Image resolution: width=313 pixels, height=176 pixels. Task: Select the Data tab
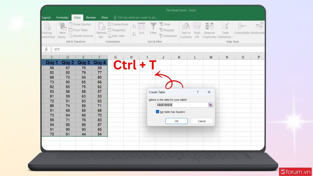coord(77,17)
